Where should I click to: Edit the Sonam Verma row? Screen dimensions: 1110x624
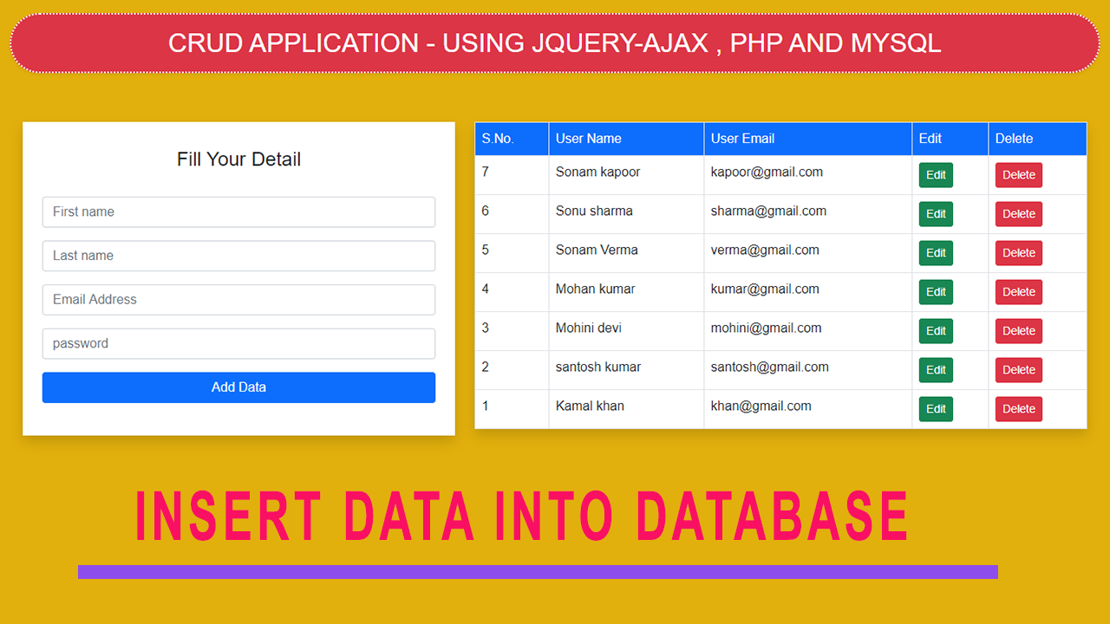click(936, 253)
